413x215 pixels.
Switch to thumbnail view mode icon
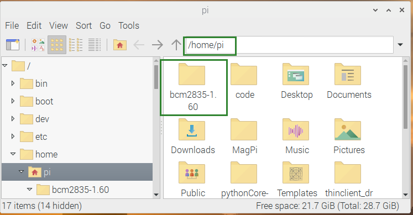[x=38, y=45]
